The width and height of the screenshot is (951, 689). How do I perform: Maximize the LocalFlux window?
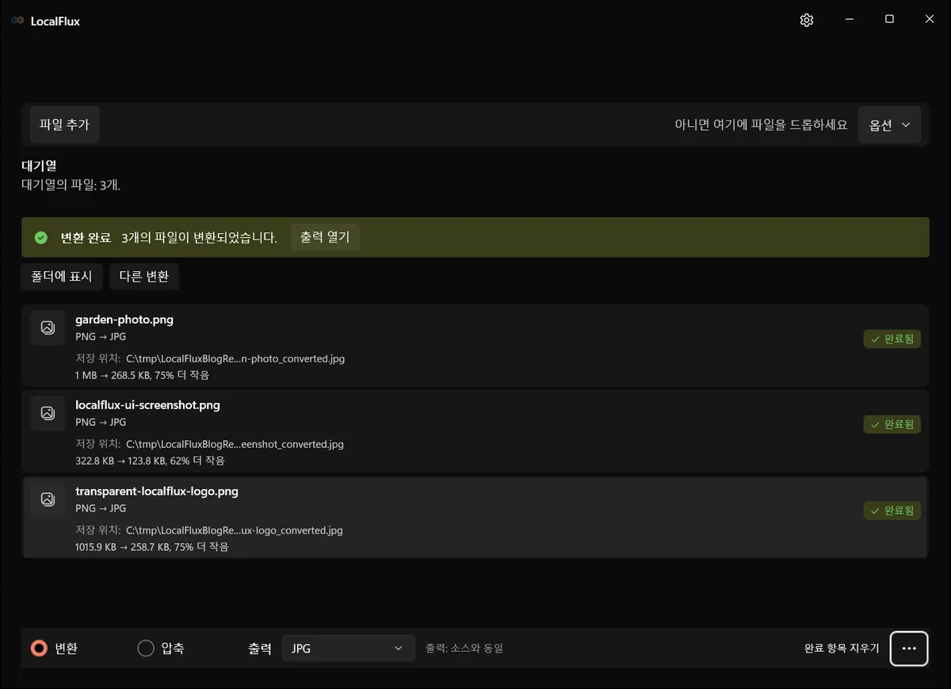tap(889, 20)
